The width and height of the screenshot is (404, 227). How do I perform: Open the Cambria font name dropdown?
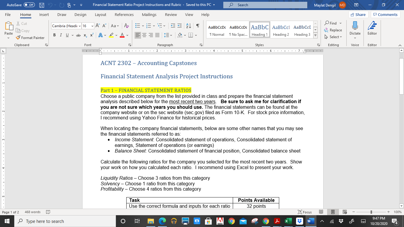click(x=79, y=26)
